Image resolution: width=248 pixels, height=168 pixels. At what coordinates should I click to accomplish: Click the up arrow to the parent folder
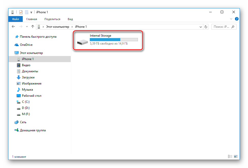[x=32, y=27]
